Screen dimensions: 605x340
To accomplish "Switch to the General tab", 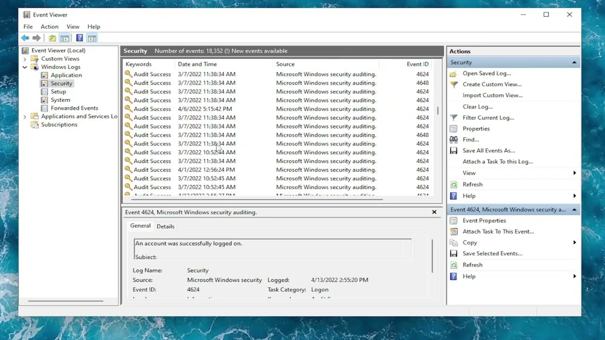I will pyautogui.click(x=140, y=226).
